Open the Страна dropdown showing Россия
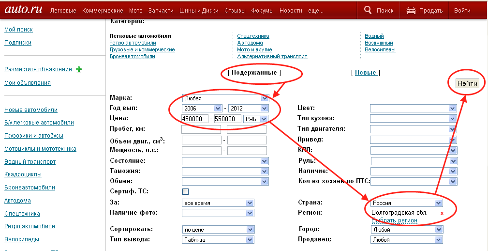This screenshot has width=488, height=251. 406,203
